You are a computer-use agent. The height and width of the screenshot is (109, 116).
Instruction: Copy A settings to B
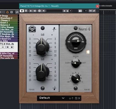tap(44, 11)
